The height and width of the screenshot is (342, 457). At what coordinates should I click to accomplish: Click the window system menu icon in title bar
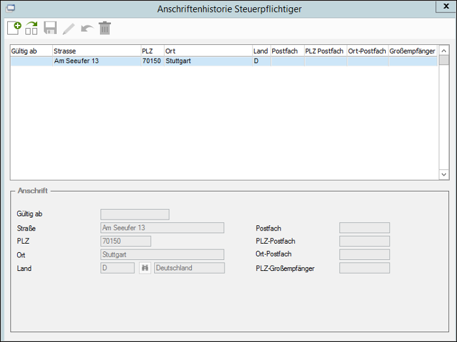[10, 8]
